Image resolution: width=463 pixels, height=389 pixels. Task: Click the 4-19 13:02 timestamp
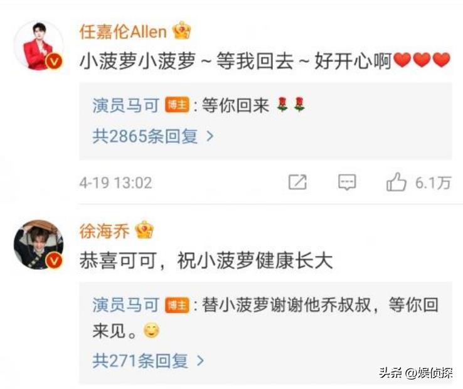[115, 183]
